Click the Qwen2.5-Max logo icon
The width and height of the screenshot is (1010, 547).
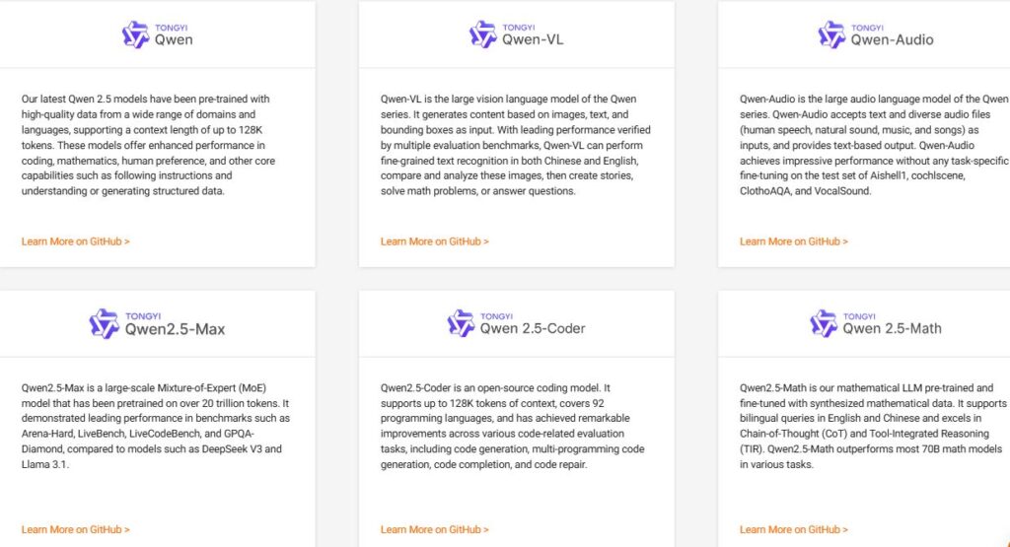click(104, 323)
